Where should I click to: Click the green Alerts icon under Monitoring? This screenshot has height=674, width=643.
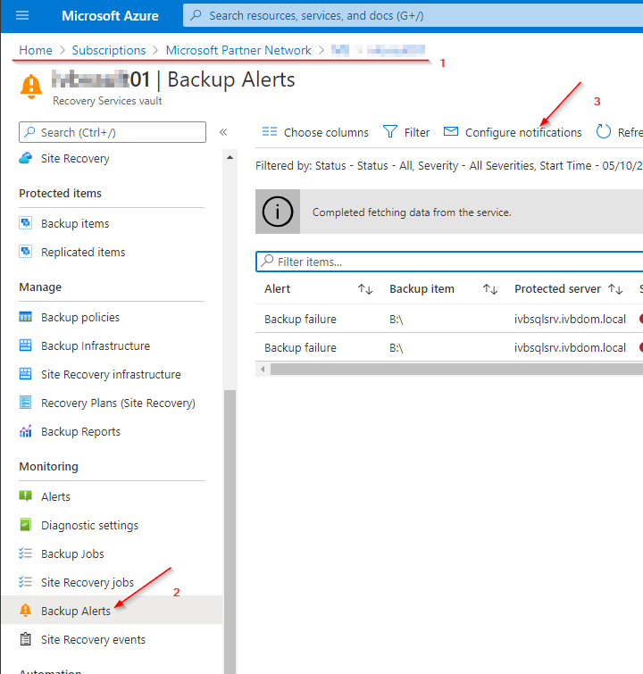[x=25, y=496]
